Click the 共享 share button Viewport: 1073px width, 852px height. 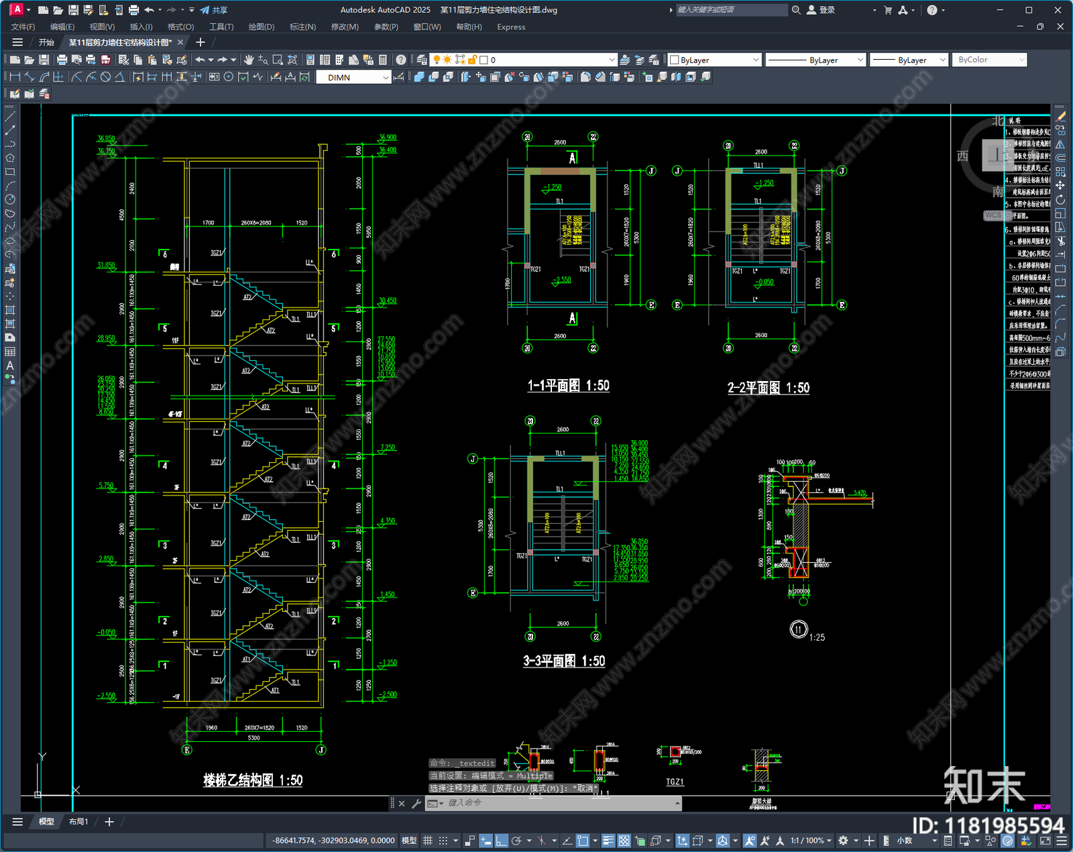pos(214,10)
